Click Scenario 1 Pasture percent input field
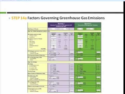 pos(53,40)
